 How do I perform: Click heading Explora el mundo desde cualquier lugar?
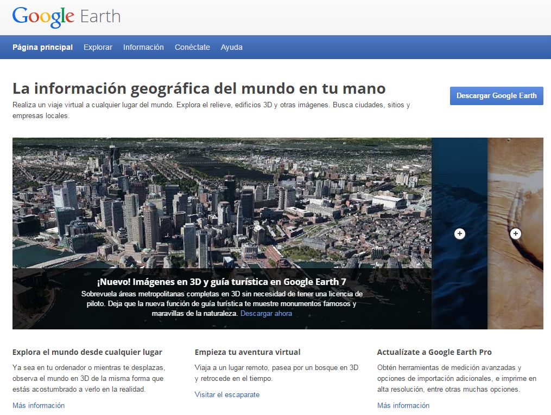(87, 352)
